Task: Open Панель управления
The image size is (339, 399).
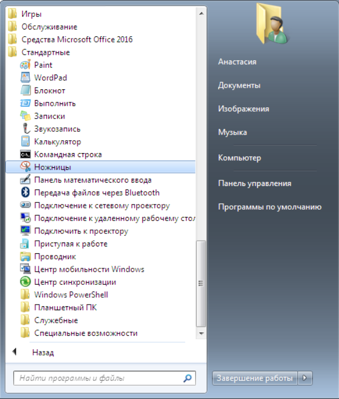Action: (255, 183)
